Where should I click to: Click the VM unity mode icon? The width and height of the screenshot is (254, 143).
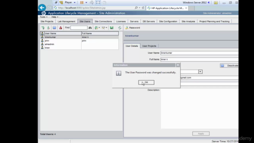pos(104,2)
